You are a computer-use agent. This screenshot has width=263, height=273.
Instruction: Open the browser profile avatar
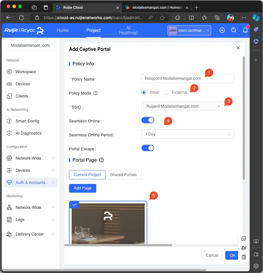231,18
